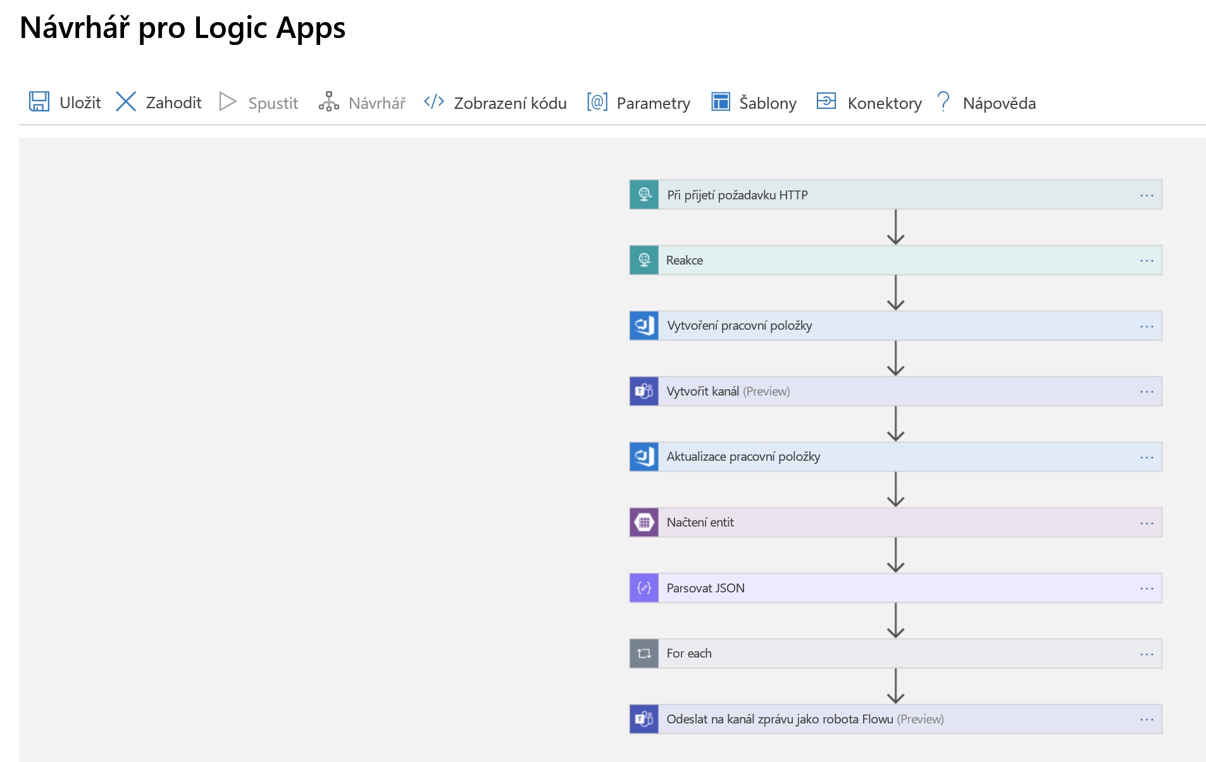Click the Návrhář hierarchy icon
1206x762 pixels.
[x=329, y=101]
